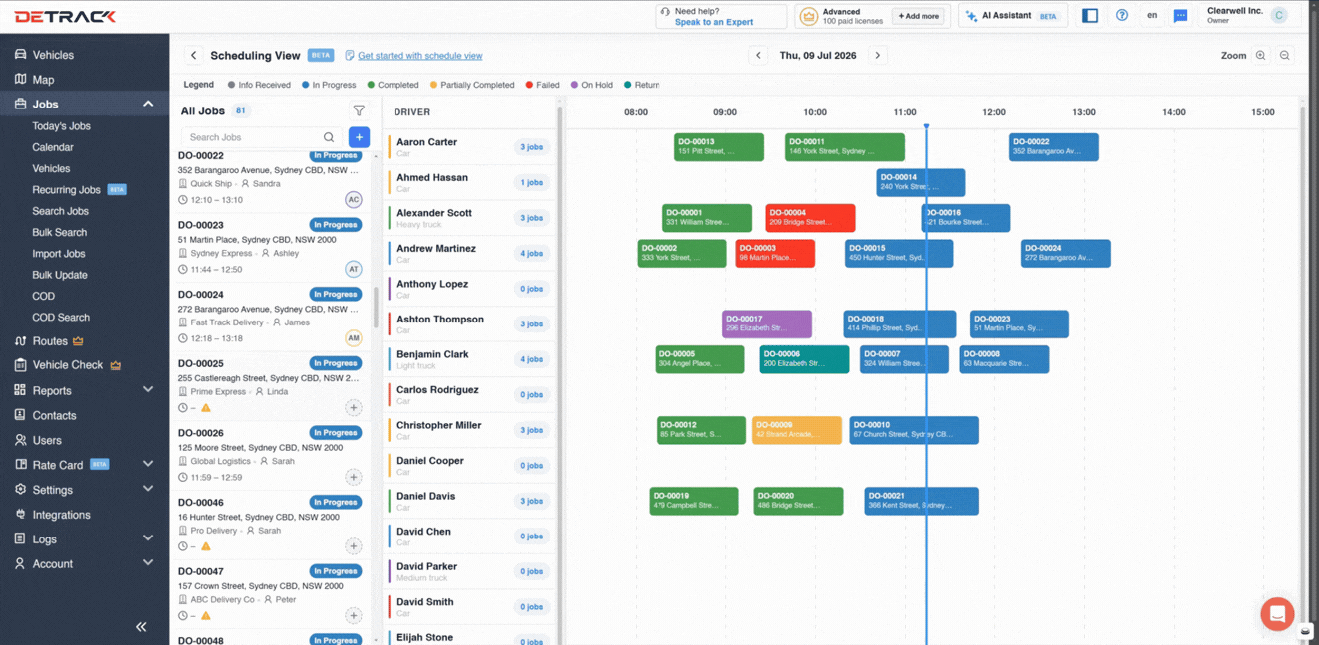Image resolution: width=1319 pixels, height=645 pixels.
Task: Open Vehicle Check
Action: pyautogui.click(x=67, y=365)
